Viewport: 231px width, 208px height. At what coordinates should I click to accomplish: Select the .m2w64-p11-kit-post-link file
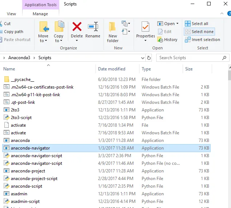(35, 95)
